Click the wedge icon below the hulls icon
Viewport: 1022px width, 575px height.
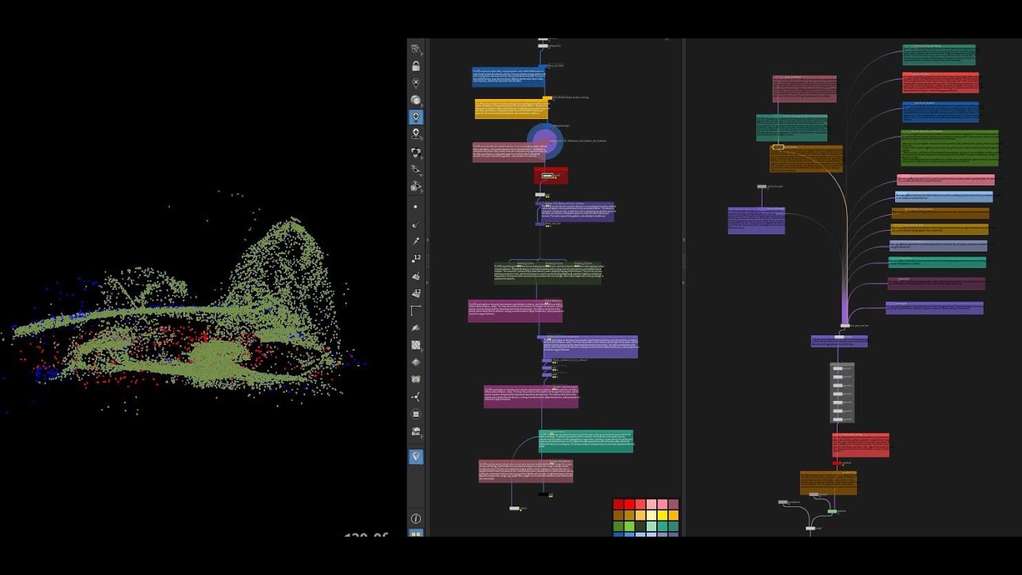(416, 327)
